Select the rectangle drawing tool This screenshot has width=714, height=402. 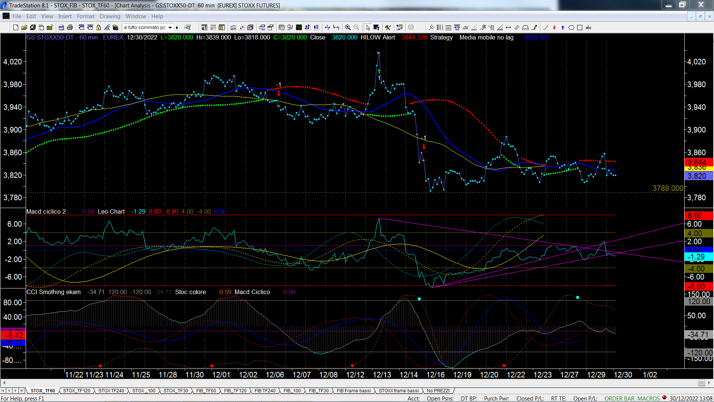580,28
